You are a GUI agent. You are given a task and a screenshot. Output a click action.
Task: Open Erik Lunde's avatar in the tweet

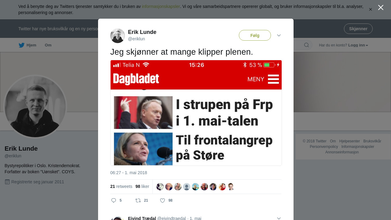pos(118,36)
